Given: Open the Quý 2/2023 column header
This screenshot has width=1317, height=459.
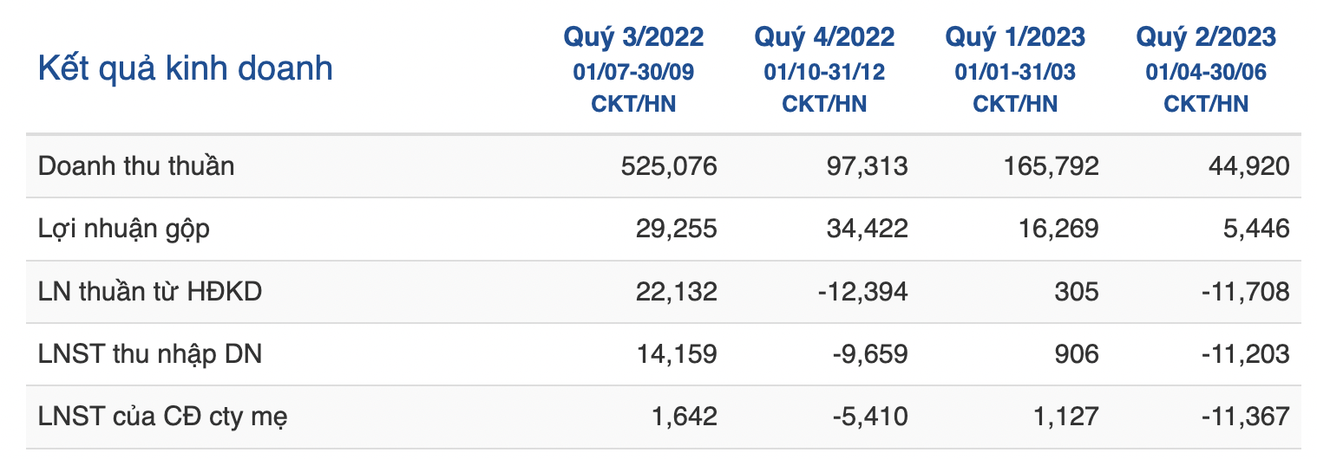Looking at the screenshot, I should coord(1206,37).
